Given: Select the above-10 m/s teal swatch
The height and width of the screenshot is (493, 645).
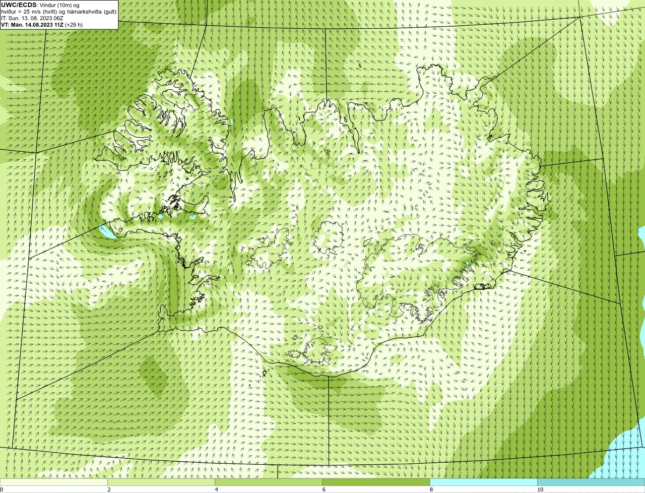Looking at the screenshot, I should click(x=591, y=482).
